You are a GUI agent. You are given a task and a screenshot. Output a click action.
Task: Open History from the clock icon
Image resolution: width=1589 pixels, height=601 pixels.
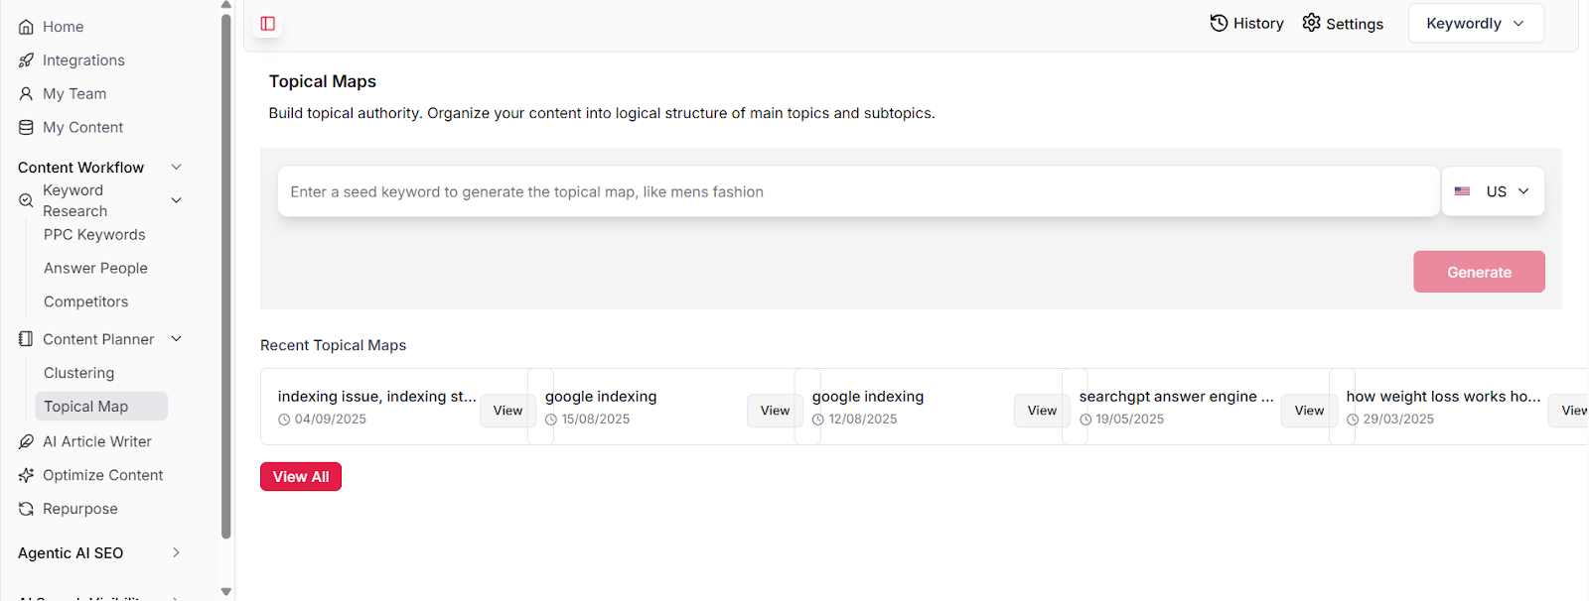tap(1219, 23)
